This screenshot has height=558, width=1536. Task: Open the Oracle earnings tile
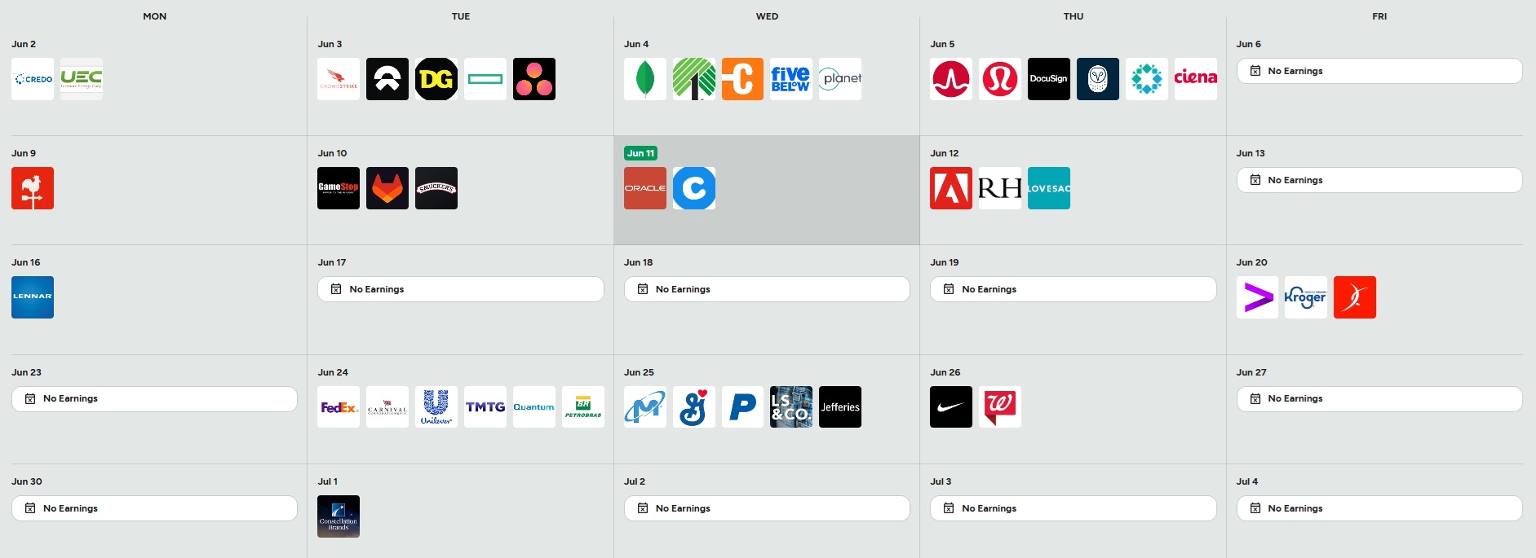(x=645, y=188)
